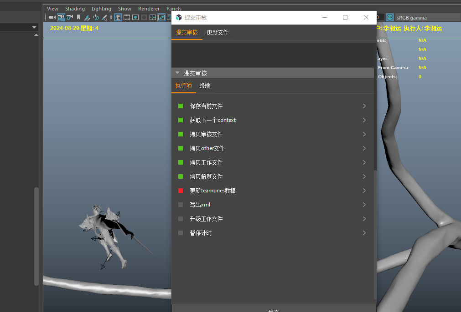Click the Film Gate icon

tap(127, 17)
